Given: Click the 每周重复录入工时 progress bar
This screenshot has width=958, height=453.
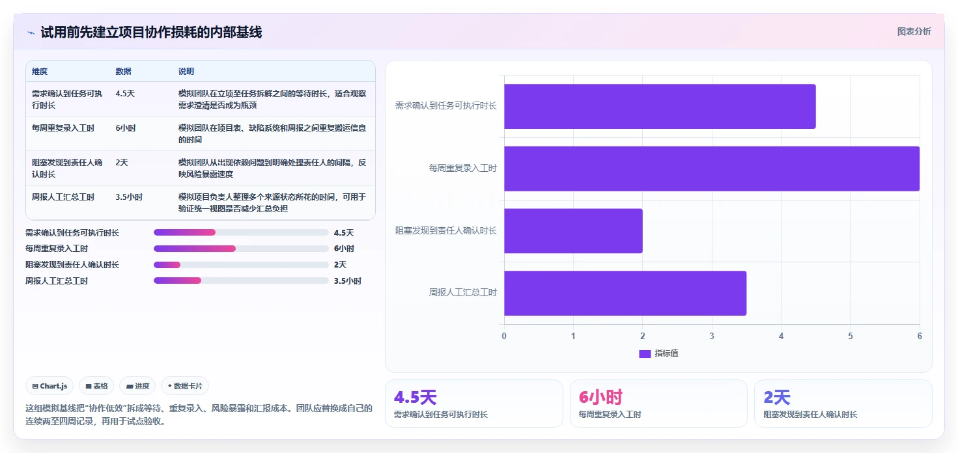Looking at the screenshot, I should coord(241,249).
